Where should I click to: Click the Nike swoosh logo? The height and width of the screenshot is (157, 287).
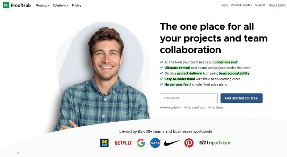(172, 143)
